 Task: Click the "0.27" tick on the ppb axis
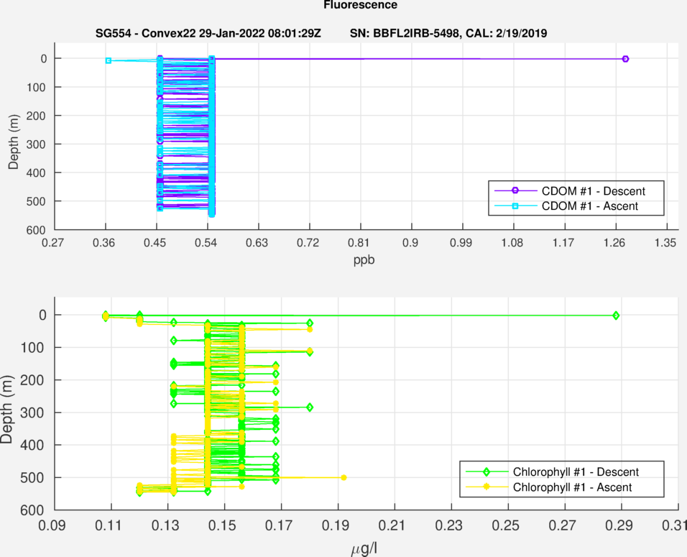(x=52, y=243)
